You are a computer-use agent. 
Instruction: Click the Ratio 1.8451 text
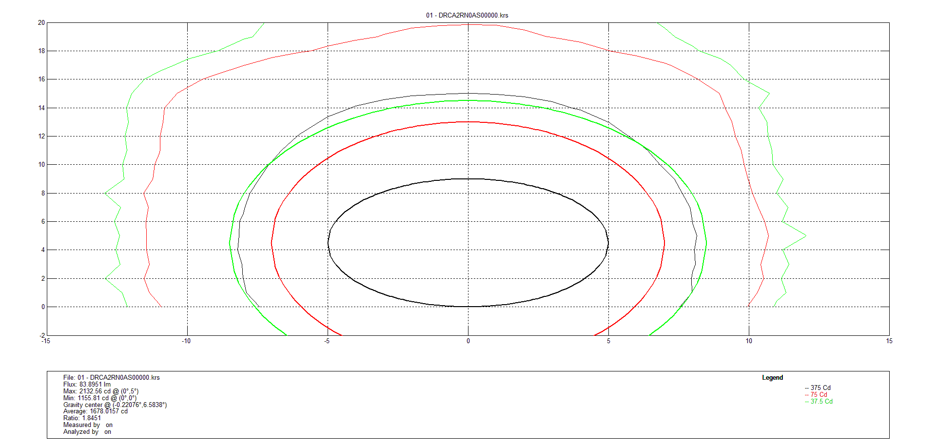82,418
